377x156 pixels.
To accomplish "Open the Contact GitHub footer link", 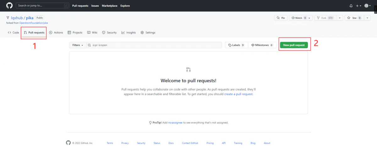I will coord(190,143).
